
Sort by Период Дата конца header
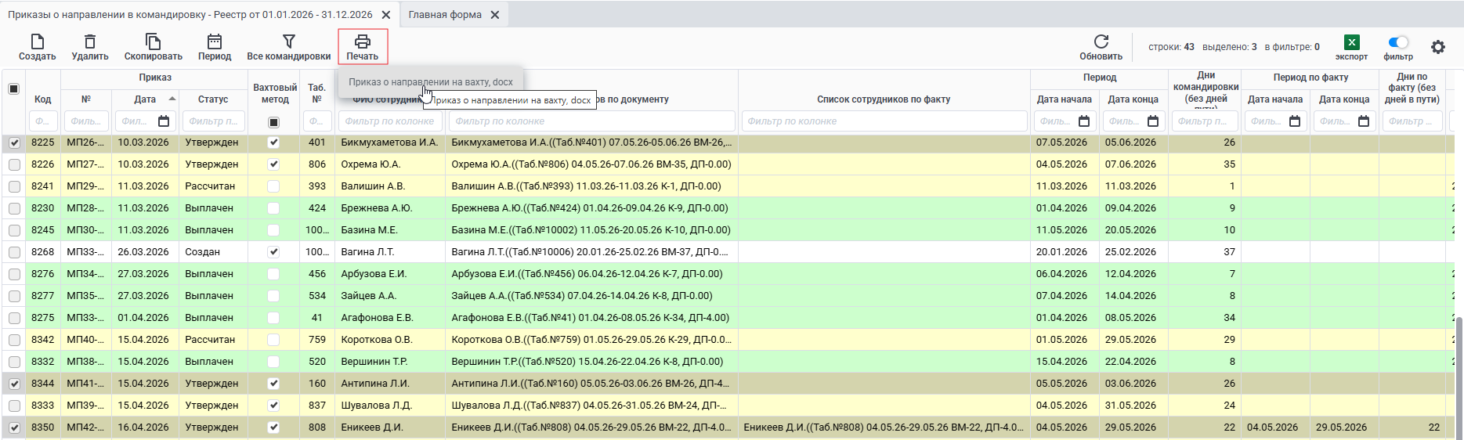point(1133,99)
